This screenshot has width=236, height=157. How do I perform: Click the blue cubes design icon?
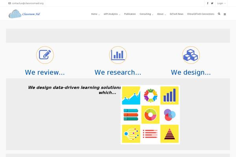tap(191, 55)
